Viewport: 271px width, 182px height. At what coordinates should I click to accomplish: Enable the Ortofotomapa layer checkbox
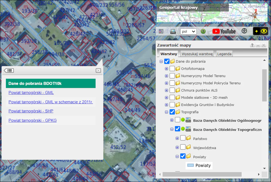click(172, 69)
